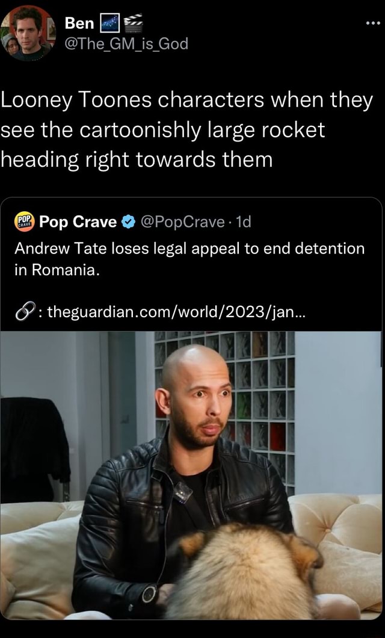Click the wristwatch in the photo
Screen dimensions: 385x638
click(x=150, y=595)
